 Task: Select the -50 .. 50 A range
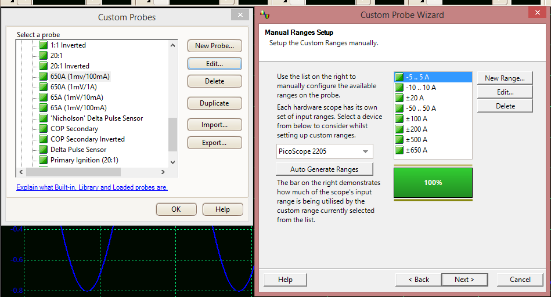click(420, 108)
